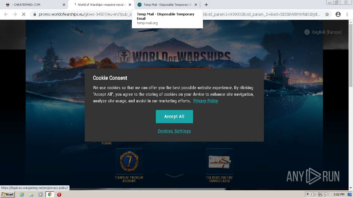The width and height of the screenshot is (353, 198).
Task: Open the volume speaker tray icon
Action: (x=314, y=194)
